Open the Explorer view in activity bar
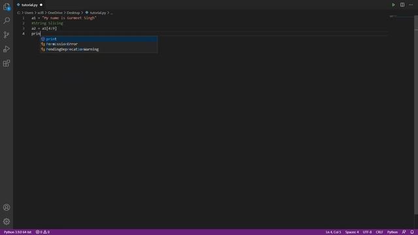Viewport: 418px width, 235px height. pyautogui.click(x=7, y=7)
